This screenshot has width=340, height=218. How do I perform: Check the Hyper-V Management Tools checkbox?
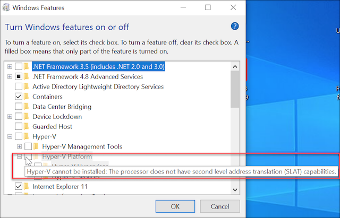pos(28,146)
